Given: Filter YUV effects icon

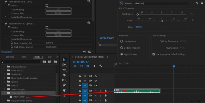Looking at the screenshot, I should [x=55, y=62].
